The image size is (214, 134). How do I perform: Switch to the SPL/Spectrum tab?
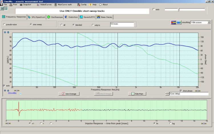click(37, 17)
